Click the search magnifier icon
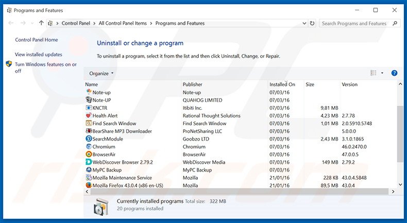 pos(395,23)
